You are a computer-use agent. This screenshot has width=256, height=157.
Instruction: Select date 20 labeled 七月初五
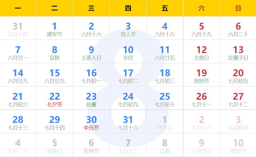(238, 75)
